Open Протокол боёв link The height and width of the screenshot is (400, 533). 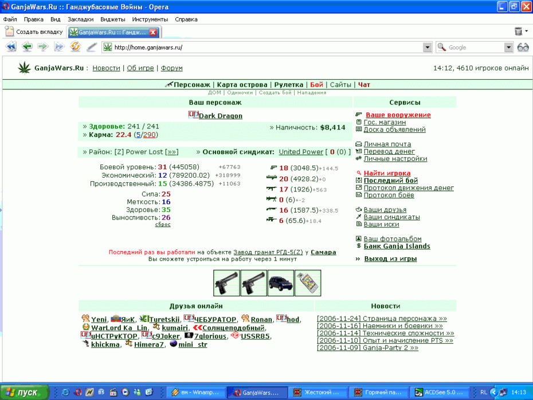(x=389, y=195)
